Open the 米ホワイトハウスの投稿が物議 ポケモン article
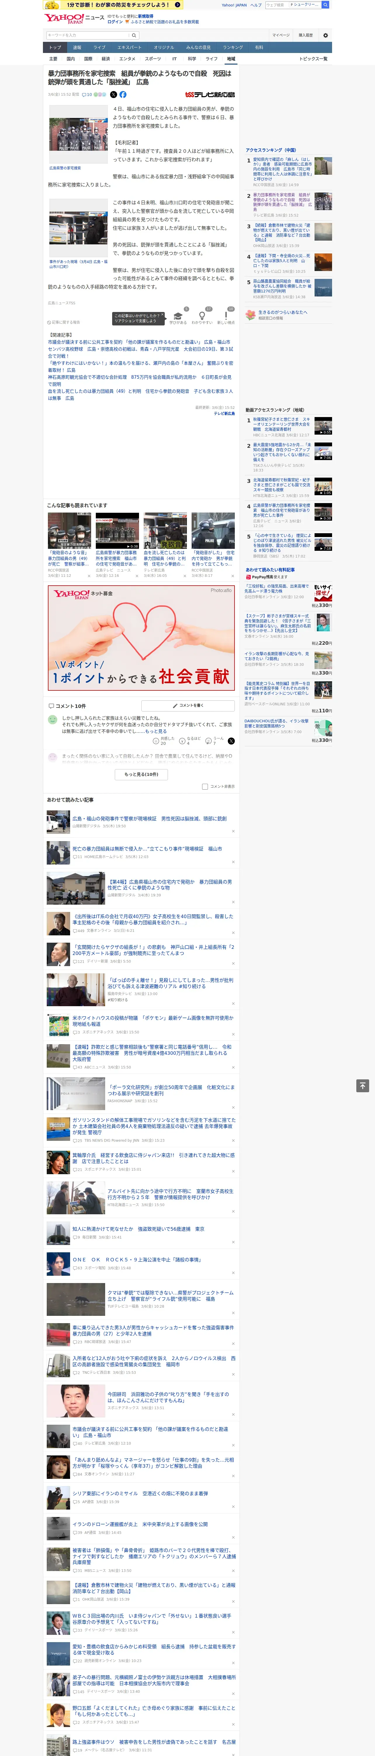Image resolution: width=375 pixels, height=1756 pixels. tap(152, 1021)
